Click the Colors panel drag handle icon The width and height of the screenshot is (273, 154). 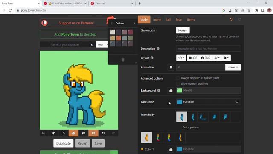point(112,23)
